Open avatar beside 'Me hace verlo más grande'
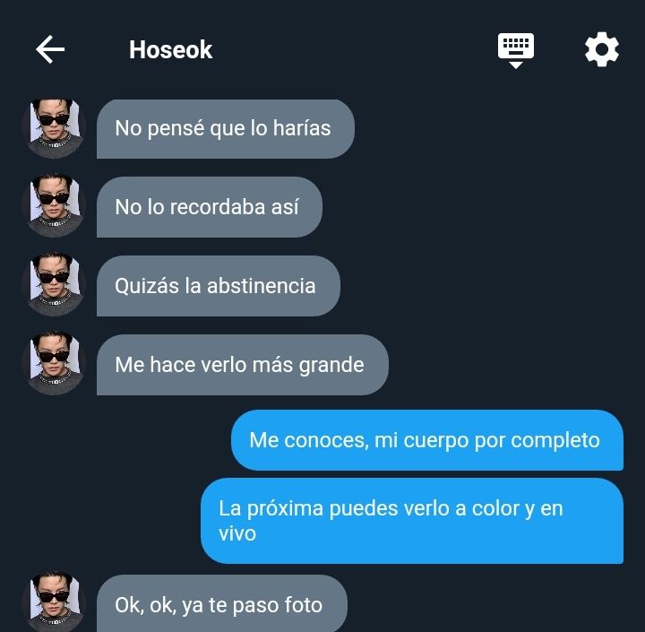This screenshot has width=645, height=632. click(x=54, y=364)
